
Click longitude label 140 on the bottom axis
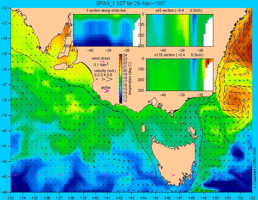pyautogui.click(x=95, y=198)
